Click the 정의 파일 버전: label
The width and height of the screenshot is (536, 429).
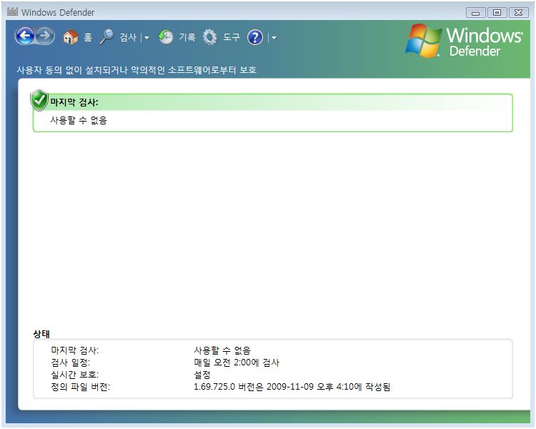coord(80,387)
